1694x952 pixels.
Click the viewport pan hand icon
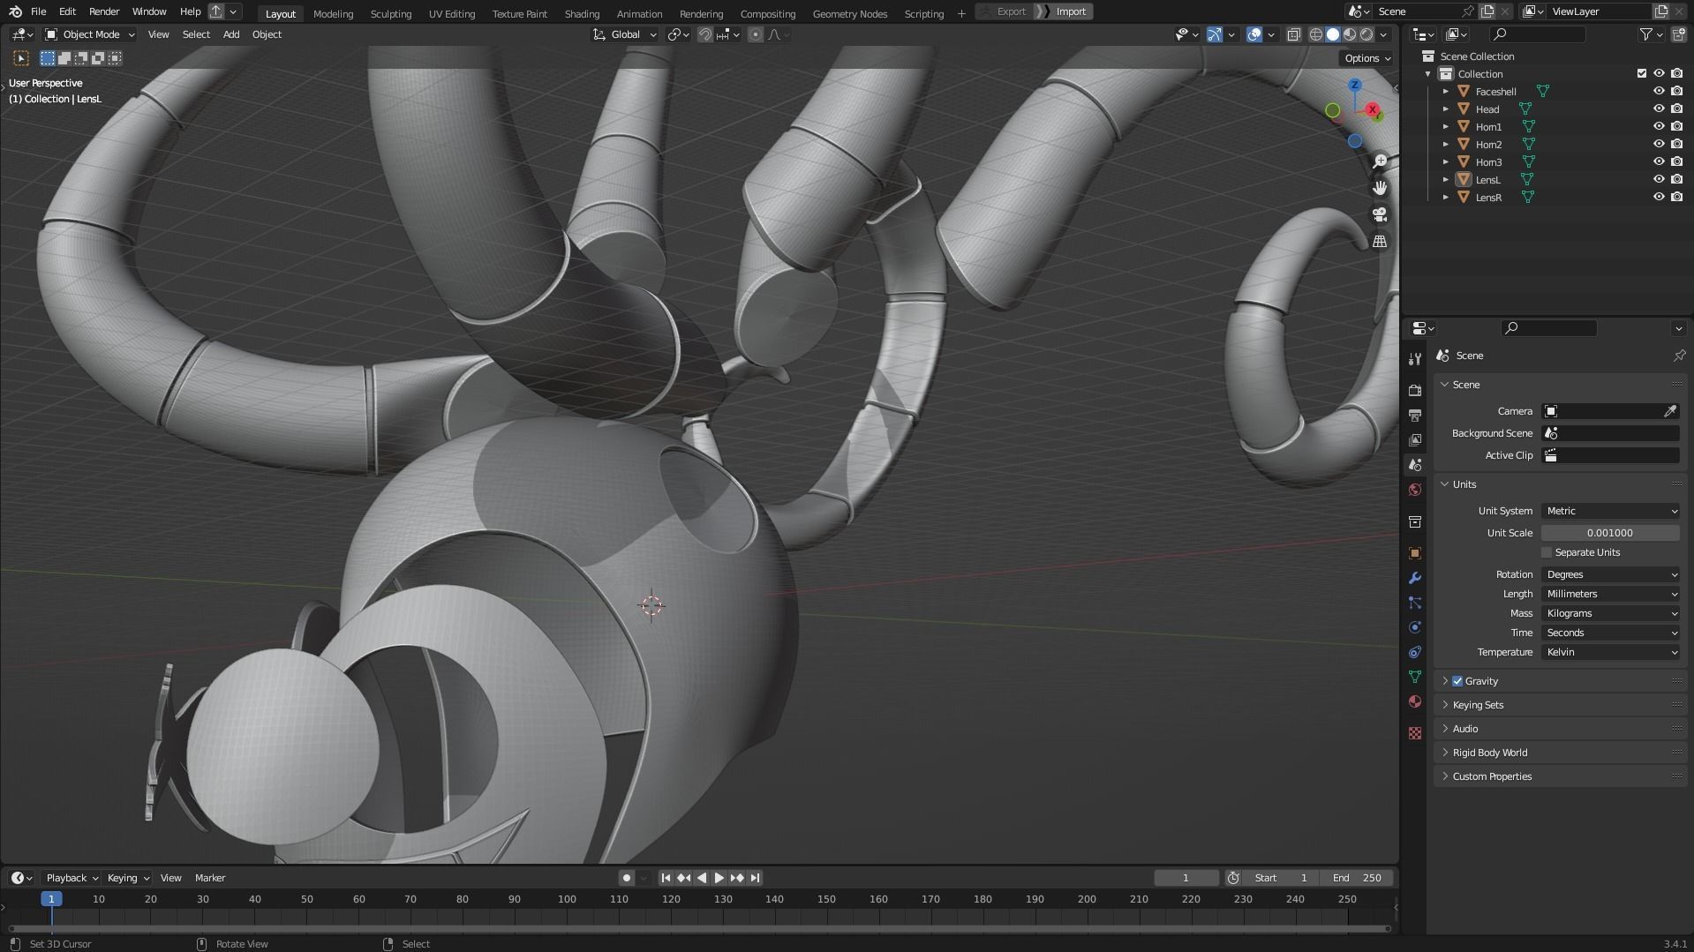1380,188
